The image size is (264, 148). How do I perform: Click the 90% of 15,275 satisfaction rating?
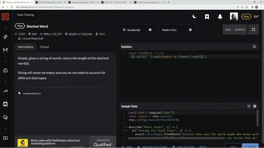click(x=51, y=34)
